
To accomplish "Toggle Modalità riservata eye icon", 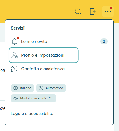I will [x=16, y=98].
